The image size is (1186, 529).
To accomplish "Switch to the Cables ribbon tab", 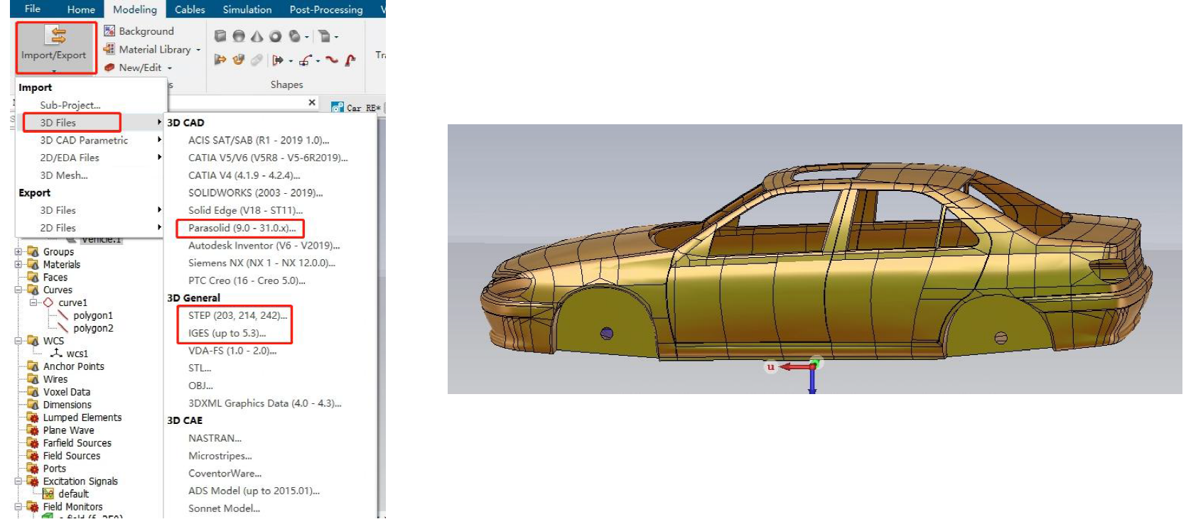I will coord(190,9).
